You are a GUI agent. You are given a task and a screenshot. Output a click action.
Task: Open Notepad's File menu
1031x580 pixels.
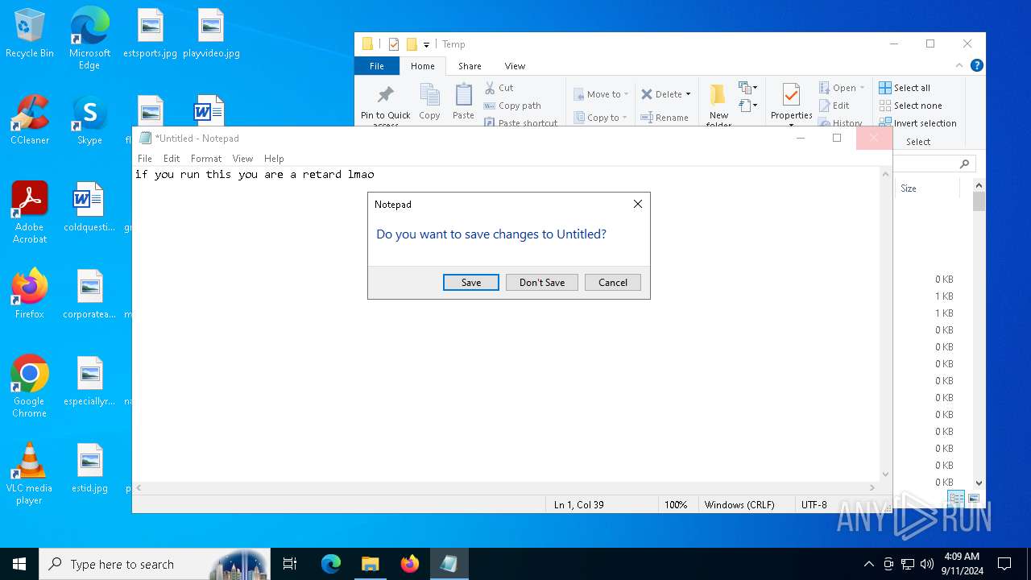(145, 159)
